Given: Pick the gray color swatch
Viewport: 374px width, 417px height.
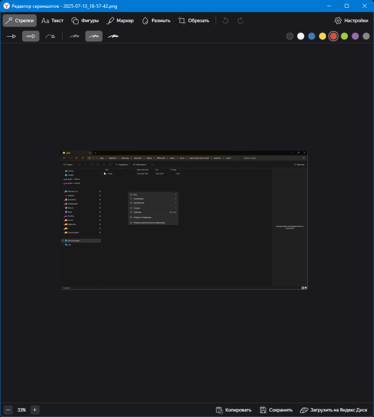Looking at the screenshot, I should (366, 36).
